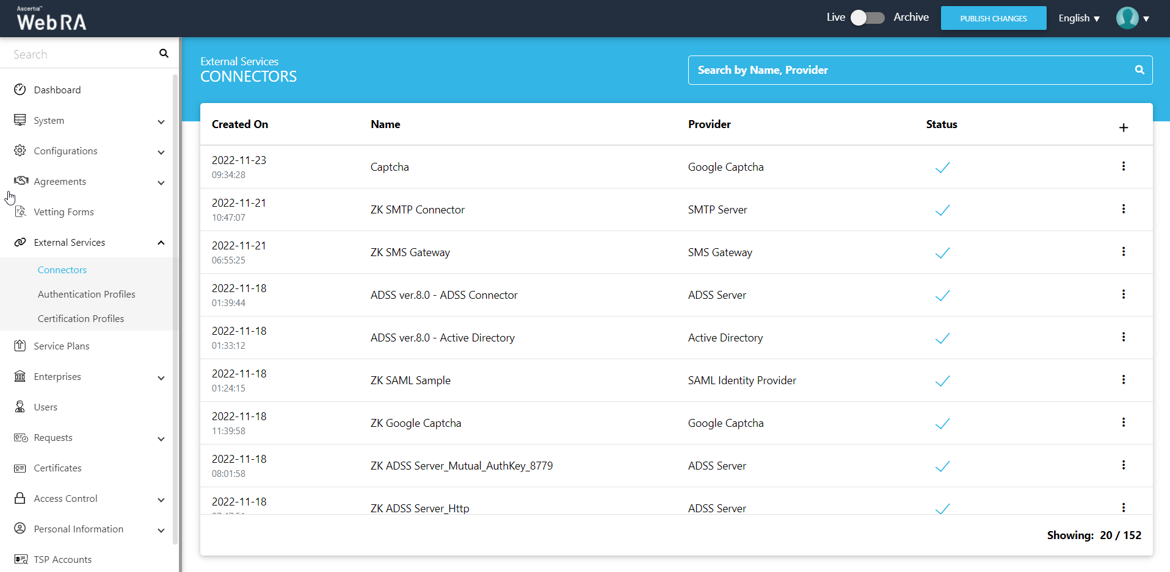Open the Certificates menu item
The width and height of the screenshot is (1170, 572).
[57, 468]
